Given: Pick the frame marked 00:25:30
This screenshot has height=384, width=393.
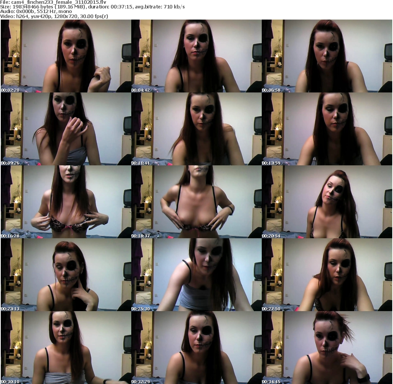Looking at the screenshot, I should coord(196,275).
